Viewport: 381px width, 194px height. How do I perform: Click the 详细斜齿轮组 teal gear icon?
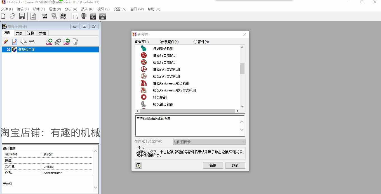[144, 48]
